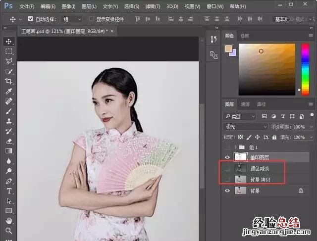Select the Crop tool

tap(9, 81)
